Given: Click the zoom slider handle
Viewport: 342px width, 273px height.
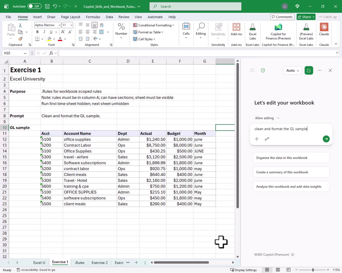Looking at the screenshot, I should tap(313, 270).
